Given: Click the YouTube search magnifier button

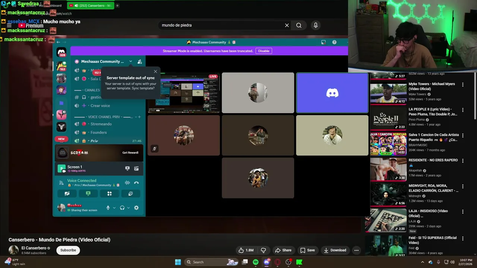Looking at the screenshot, I should (299, 25).
